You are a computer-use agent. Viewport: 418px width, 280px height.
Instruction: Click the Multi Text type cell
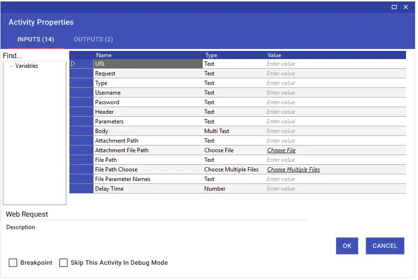click(x=234, y=131)
